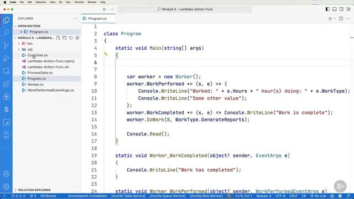Change the CRLF line ending setting

click(293, 196)
